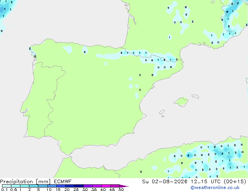Click the 2–5 mm legend color box
Image resolution: width=248 pixels, height=191 pixels.
pos(34,186)
